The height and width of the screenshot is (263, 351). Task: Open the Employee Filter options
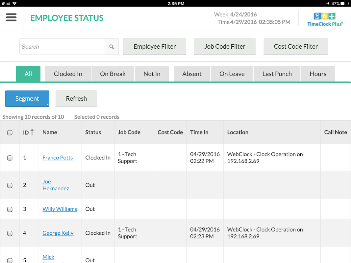point(155,46)
